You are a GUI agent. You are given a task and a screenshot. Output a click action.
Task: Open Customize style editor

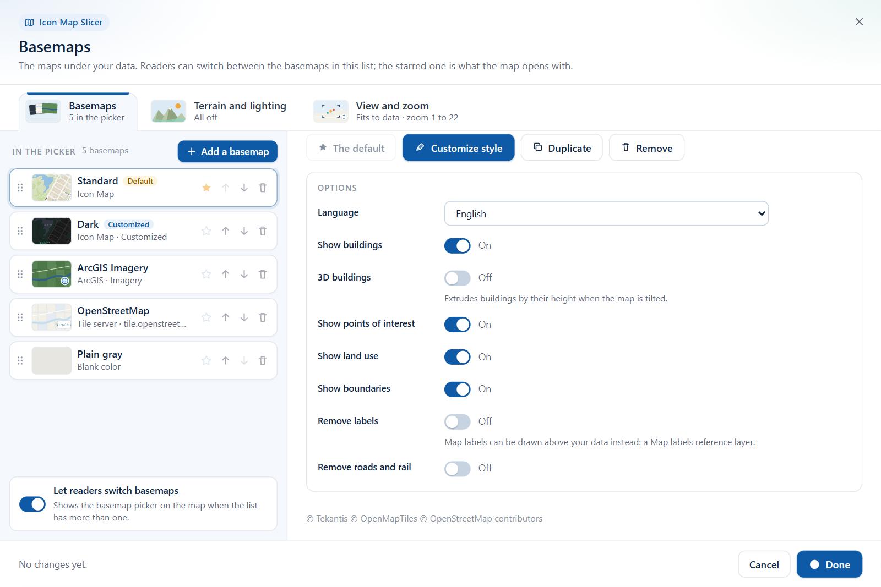click(x=459, y=148)
